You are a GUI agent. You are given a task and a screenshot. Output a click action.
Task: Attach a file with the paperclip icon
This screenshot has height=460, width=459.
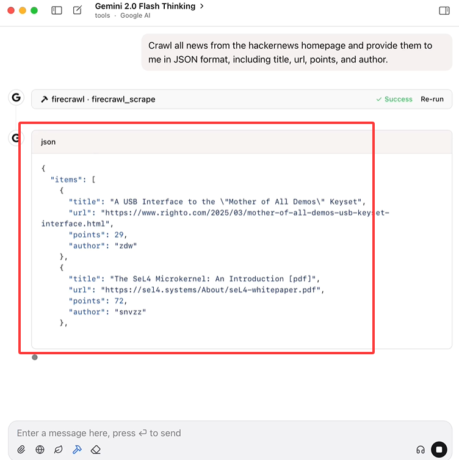21,450
